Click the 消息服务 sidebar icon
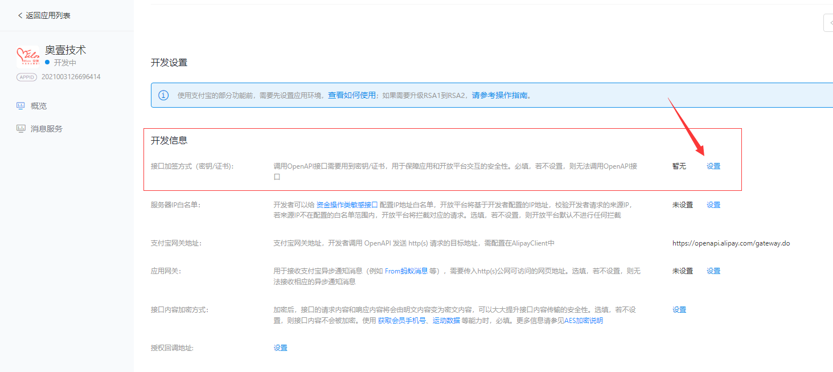Image resolution: width=833 pixels, height=372 pixels. click(x=20, y=129)
